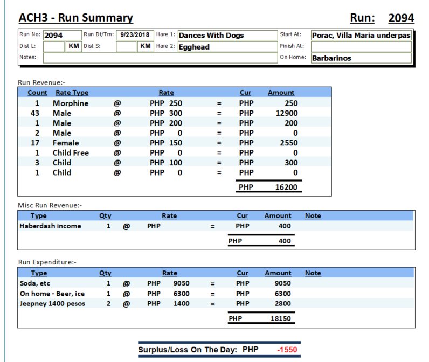This screenshot has width=429, height=362.
Task: Click the Start At location field
Action: point(361,35)
